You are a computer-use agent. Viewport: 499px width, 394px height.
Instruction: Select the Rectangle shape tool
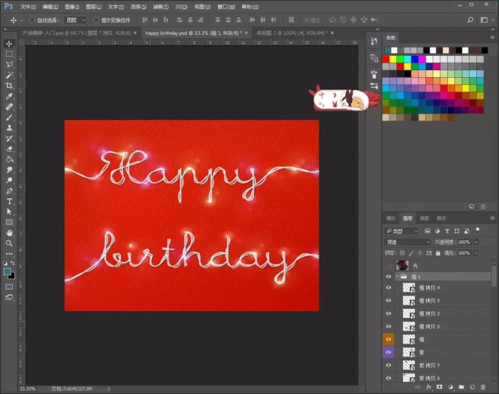tap(9, 223)
